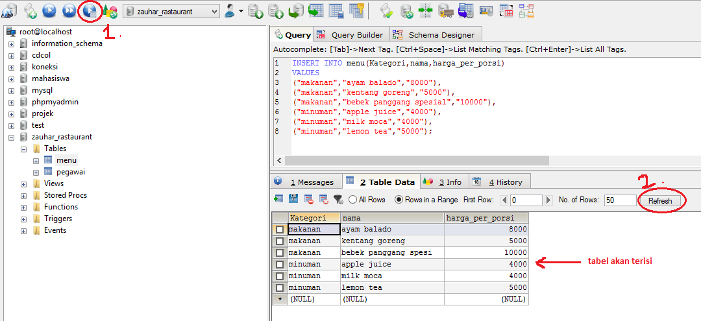Click the First Row previous arrow button
The width and height of the screenshot is (701, 321).
click(x=504, y=200)
